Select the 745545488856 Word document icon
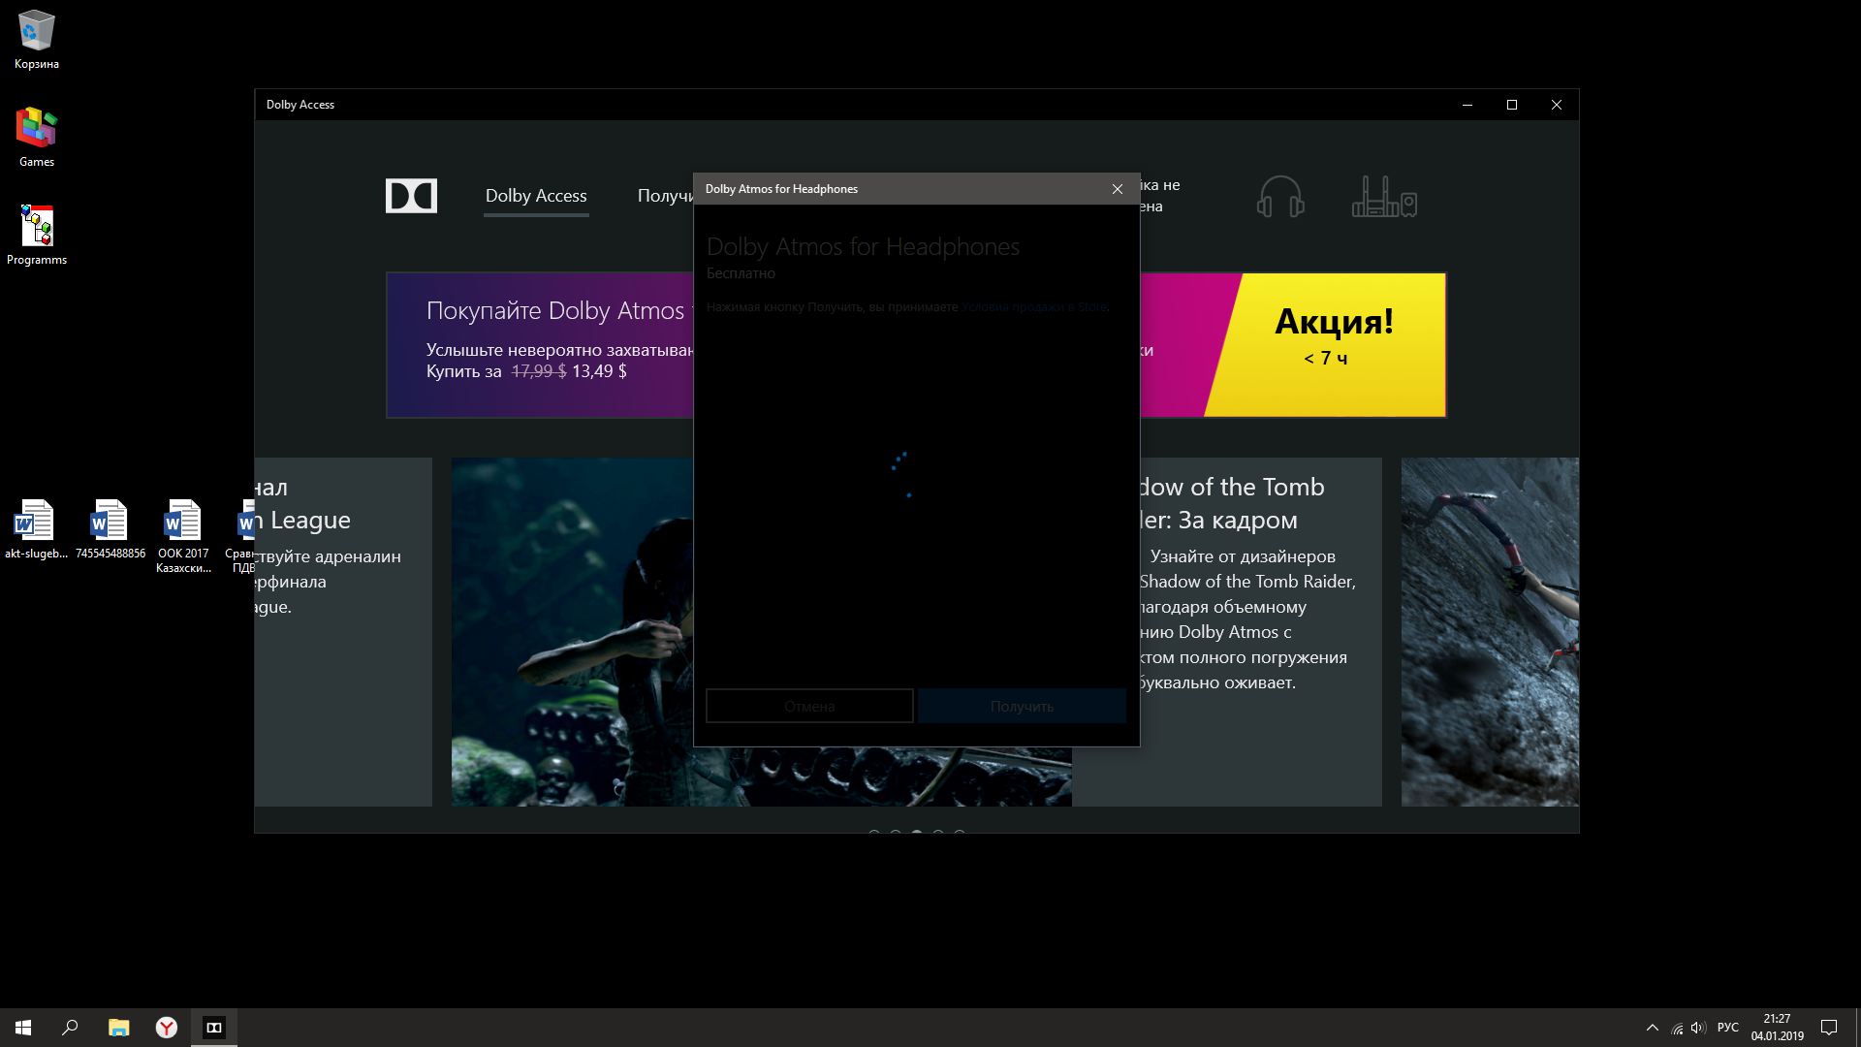The width and height of the screenshot is (1861, 1047). [x=110, y=530]
